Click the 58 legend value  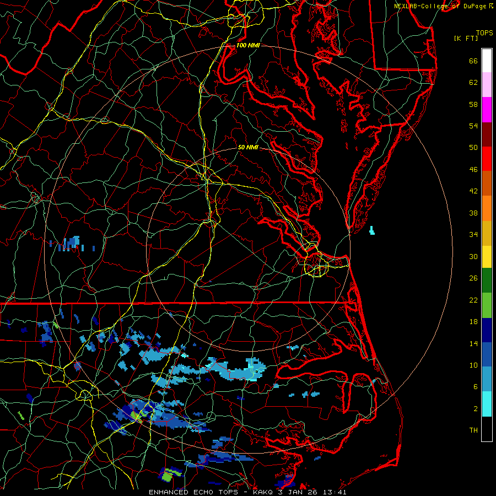click(x=473, y=104)
